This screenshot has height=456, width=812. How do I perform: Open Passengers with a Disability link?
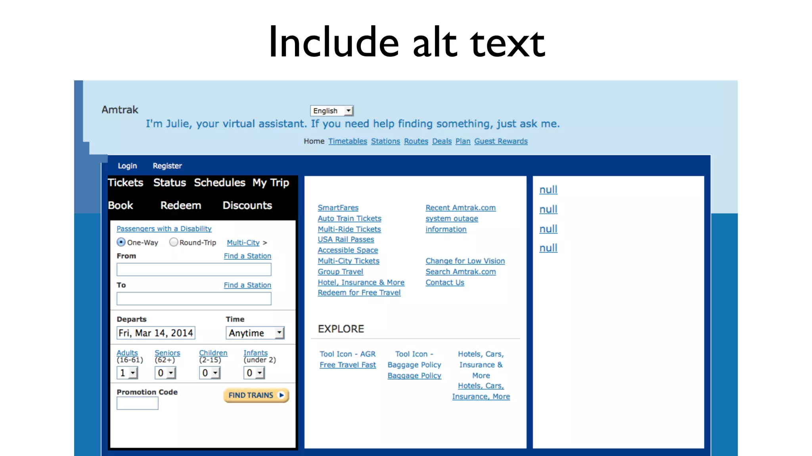point(164,229)
